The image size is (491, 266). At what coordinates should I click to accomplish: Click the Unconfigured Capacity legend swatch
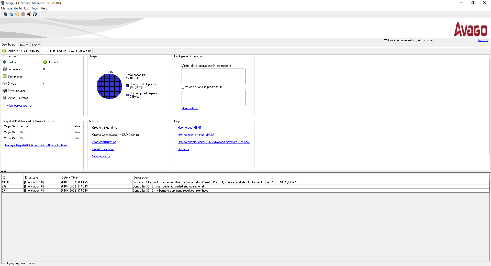tap(127, 95)
